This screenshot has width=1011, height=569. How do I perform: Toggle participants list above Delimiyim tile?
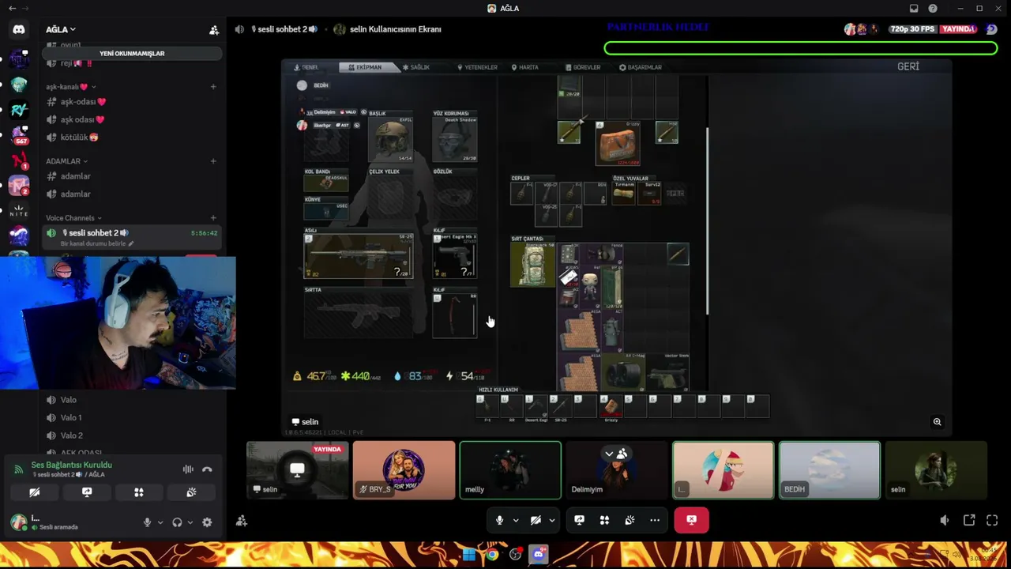616,454
